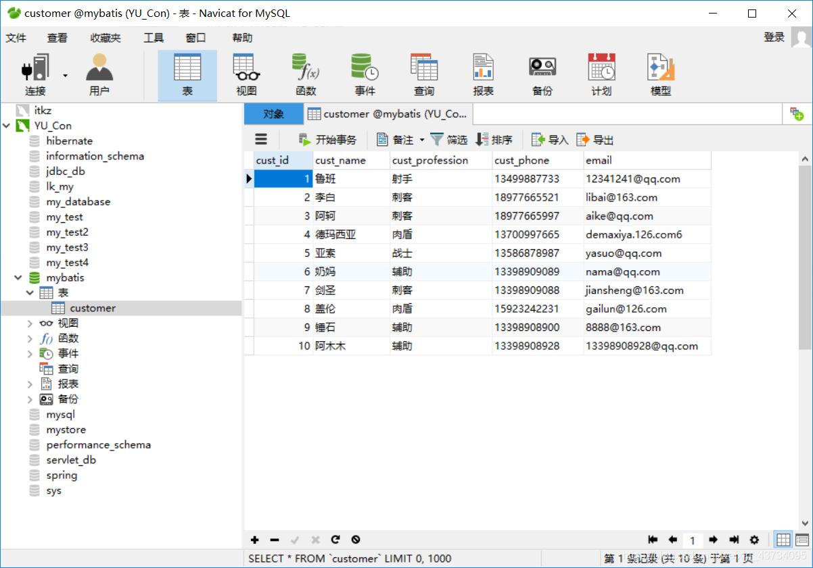
Task: Go to the previous page arrow
Action: tap(673, 540)
